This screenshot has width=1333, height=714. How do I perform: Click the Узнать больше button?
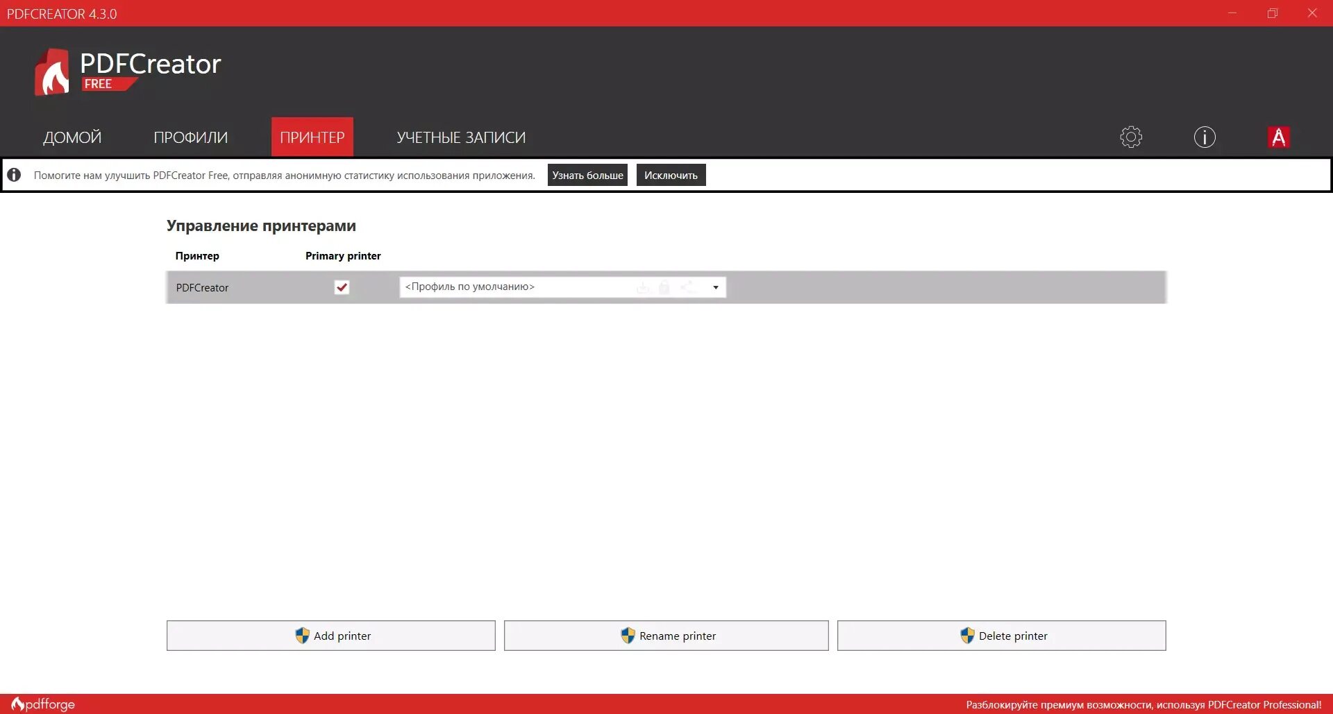[587, 175]
